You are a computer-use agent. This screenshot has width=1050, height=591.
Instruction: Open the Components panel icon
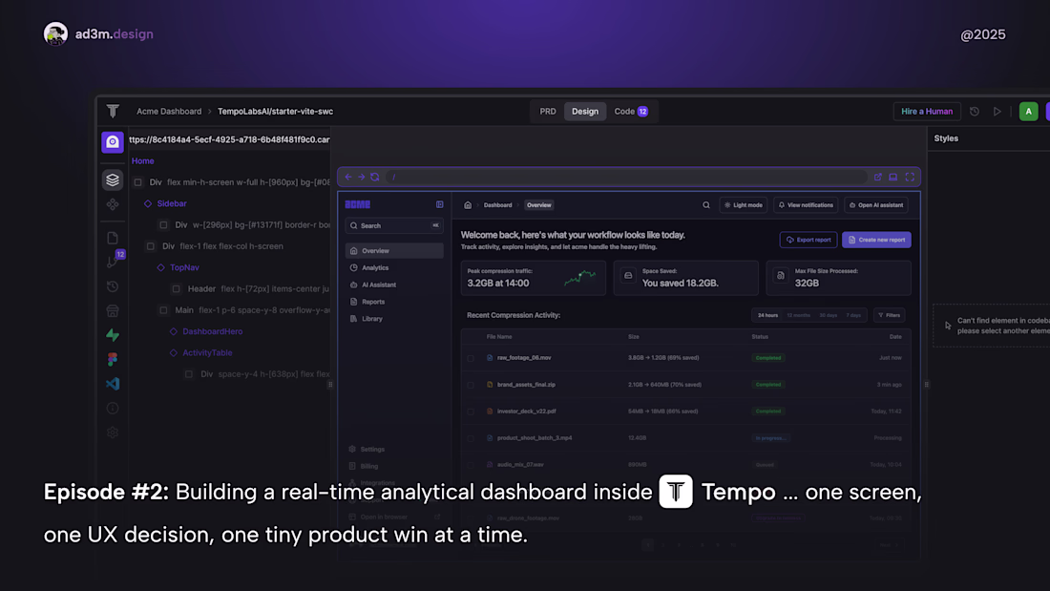coord(113,204)
